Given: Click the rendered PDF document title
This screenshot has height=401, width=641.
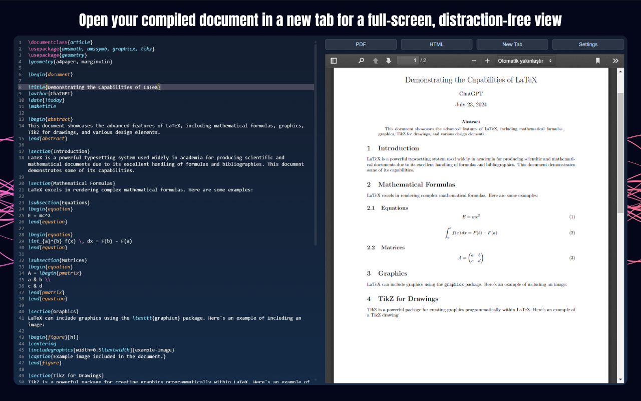Looking at the screenshot, I should tap(471, 80).
